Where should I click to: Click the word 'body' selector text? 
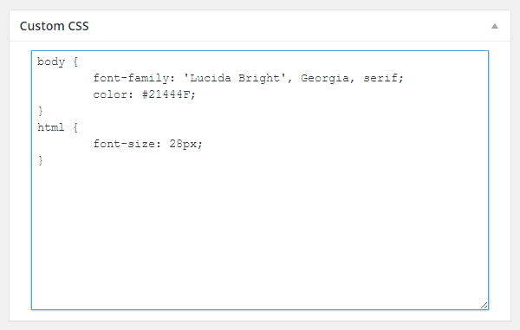51,62
